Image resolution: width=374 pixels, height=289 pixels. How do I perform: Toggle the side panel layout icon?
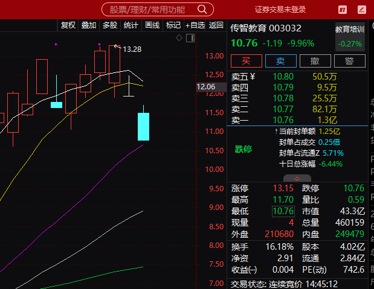coord(190,38)
